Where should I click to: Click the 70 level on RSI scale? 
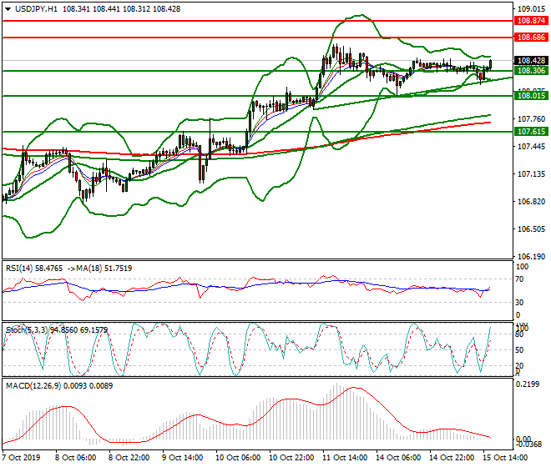click(x=520, y=279)
